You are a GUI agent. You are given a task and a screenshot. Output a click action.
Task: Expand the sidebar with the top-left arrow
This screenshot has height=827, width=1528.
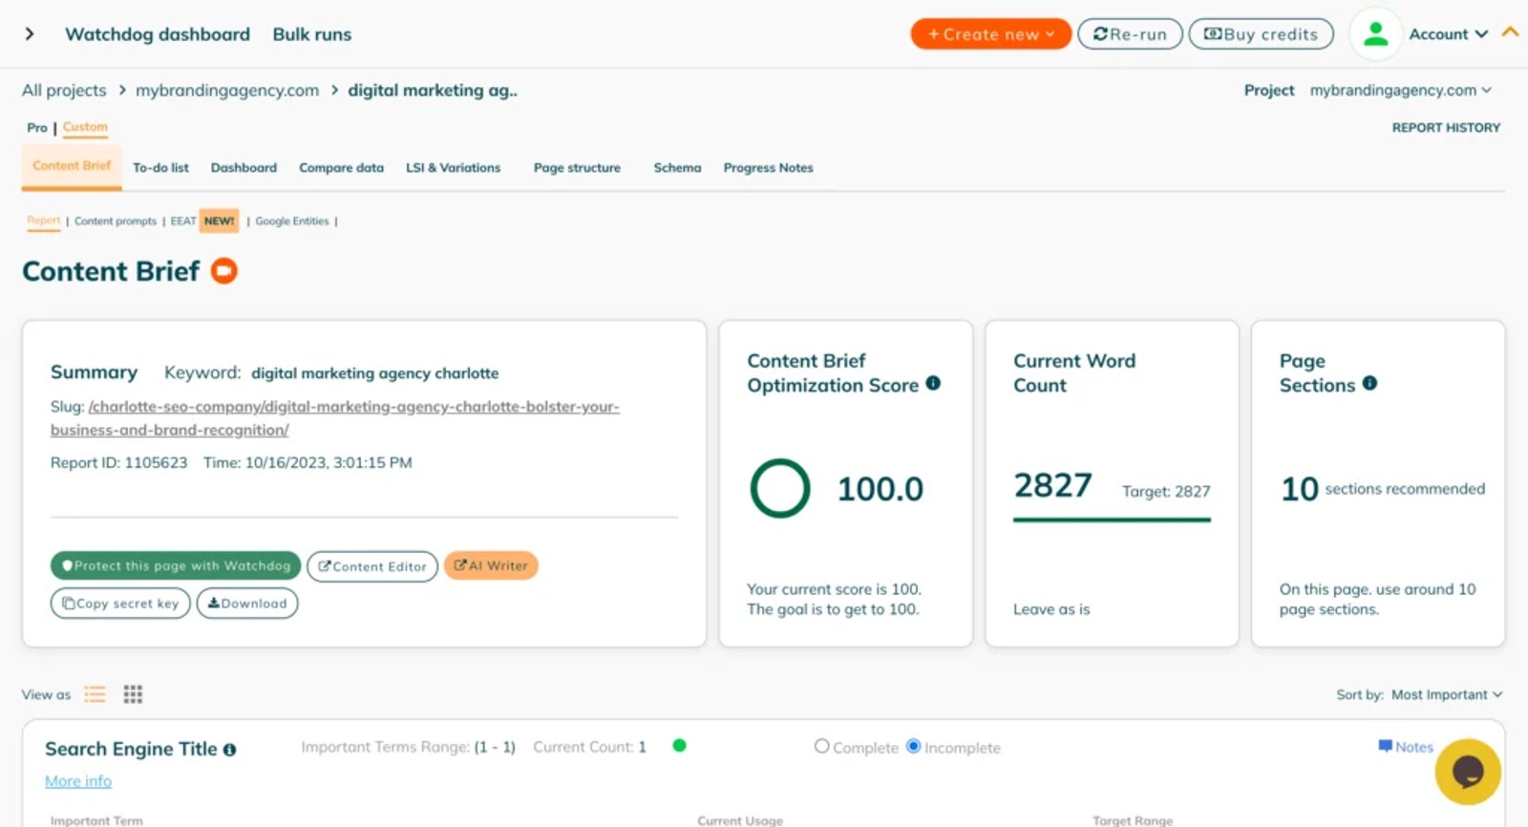pyautogui.click(x=30, y=34)
